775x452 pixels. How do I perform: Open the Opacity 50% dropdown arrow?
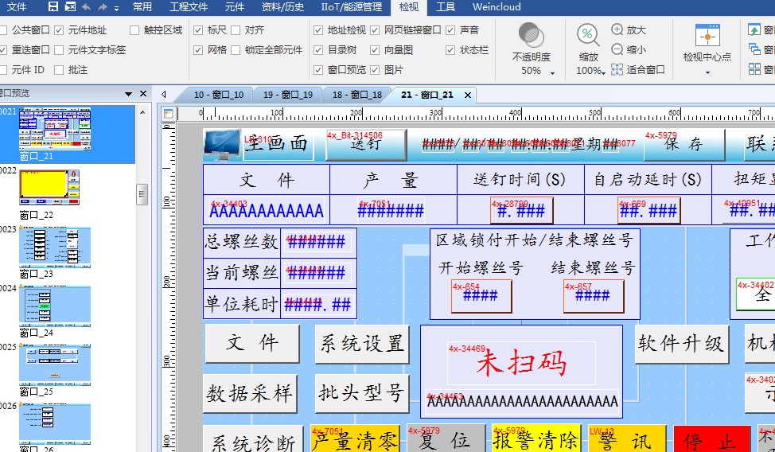(552, 72)
